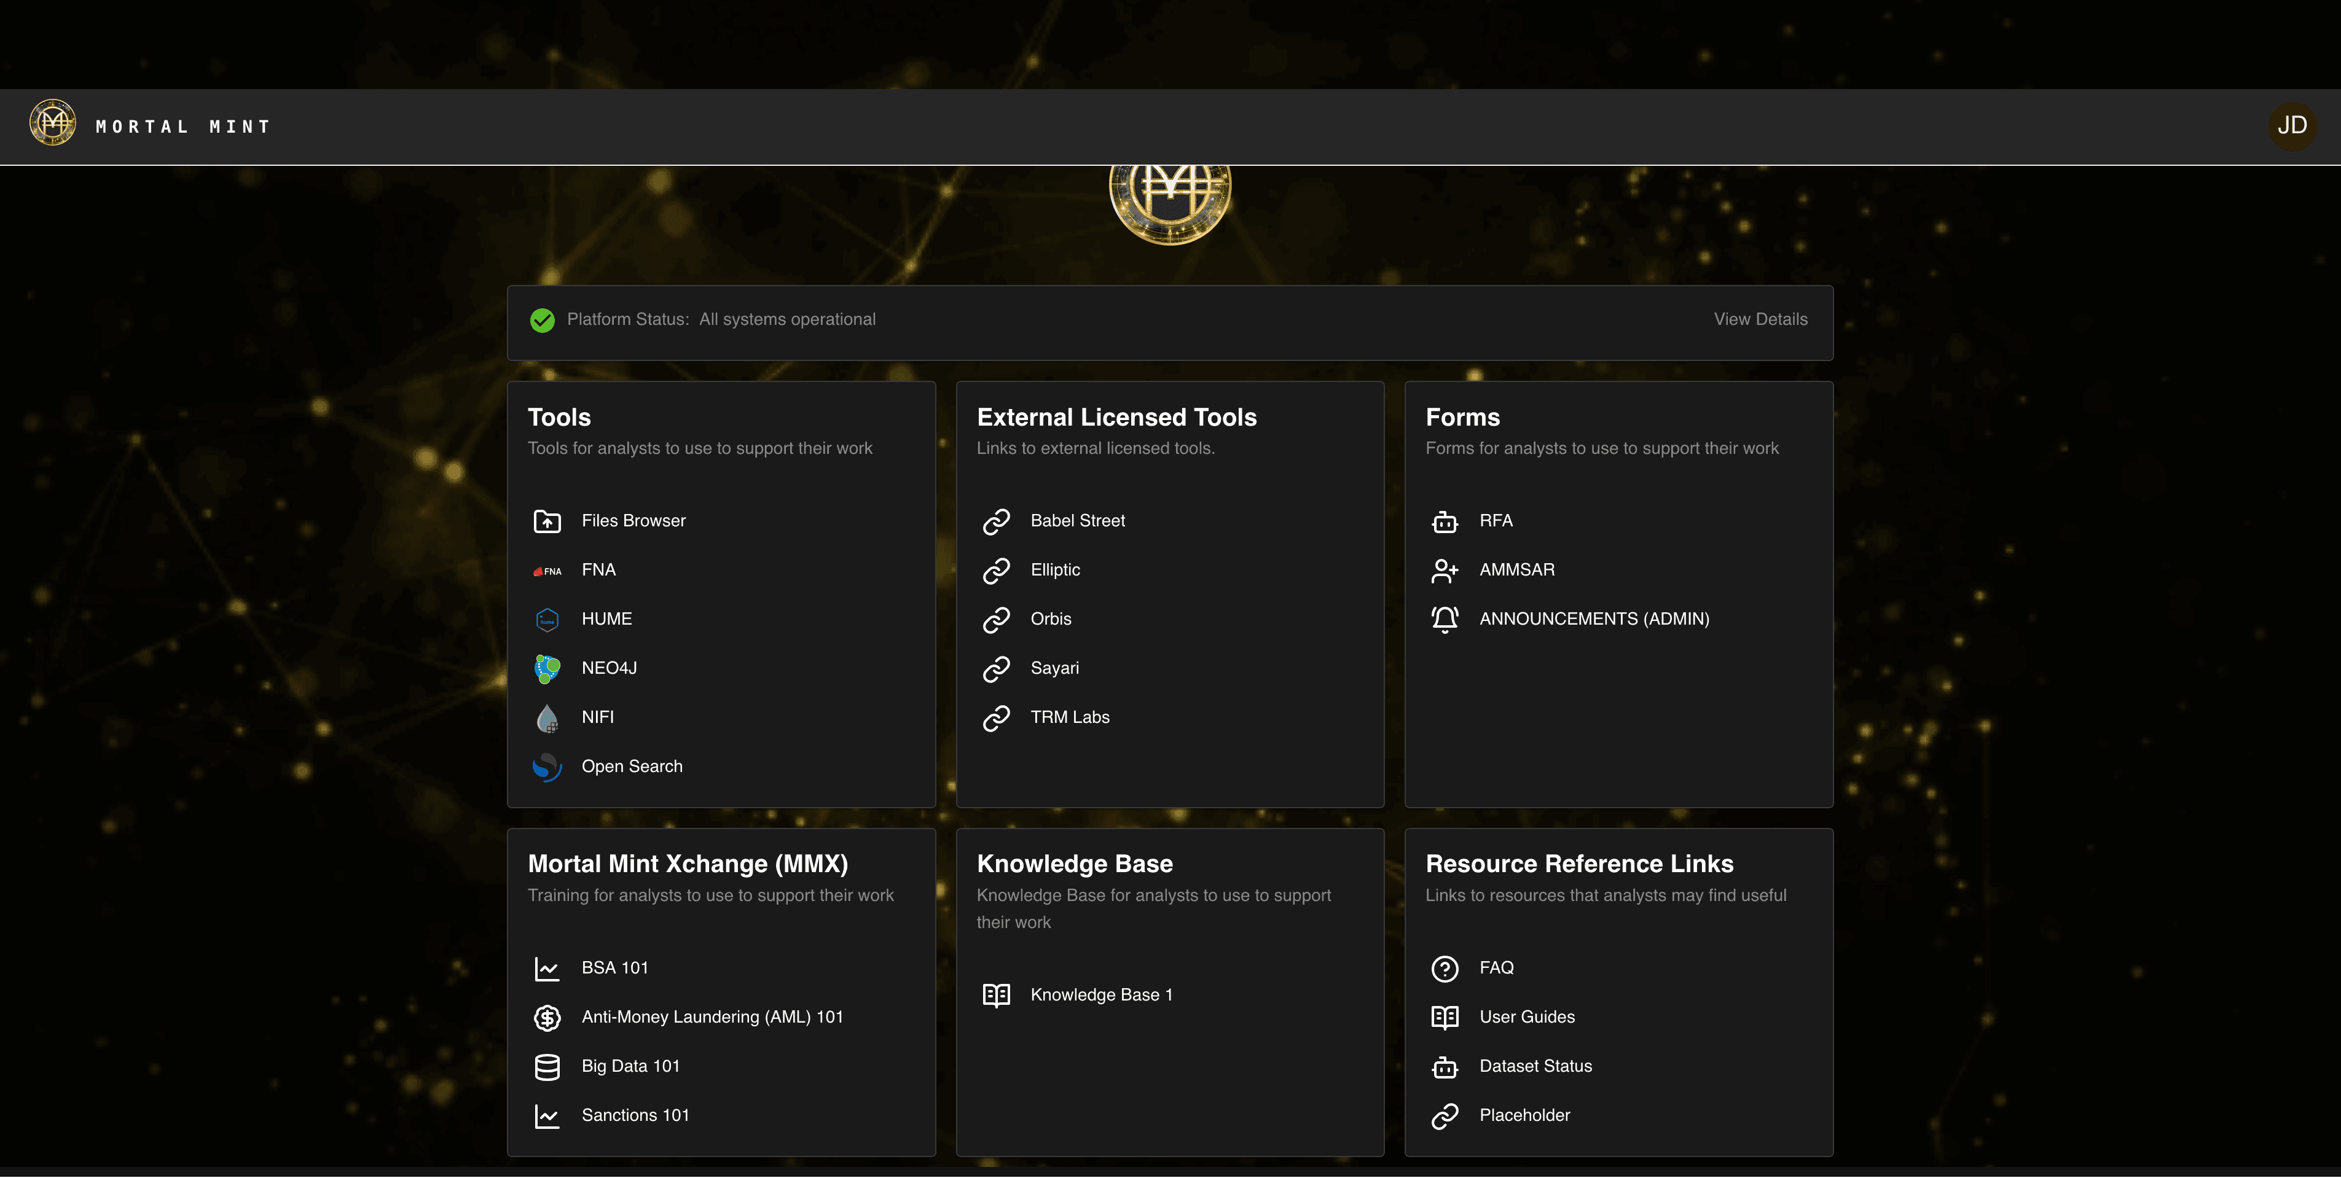
Task: Open the TRM Labs link
Action: point(1069,717)
